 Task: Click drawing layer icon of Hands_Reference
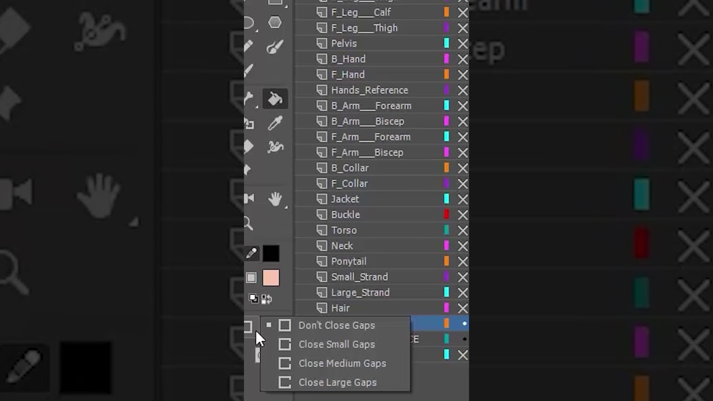click(322, 90)
